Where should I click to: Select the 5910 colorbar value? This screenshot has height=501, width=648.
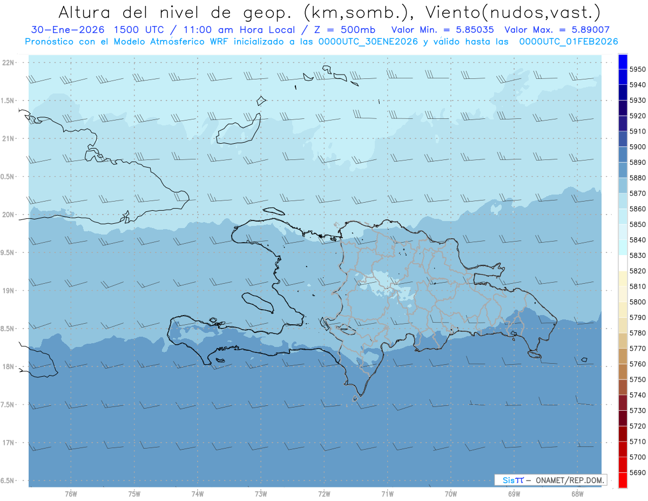click(x=638, y=131)
